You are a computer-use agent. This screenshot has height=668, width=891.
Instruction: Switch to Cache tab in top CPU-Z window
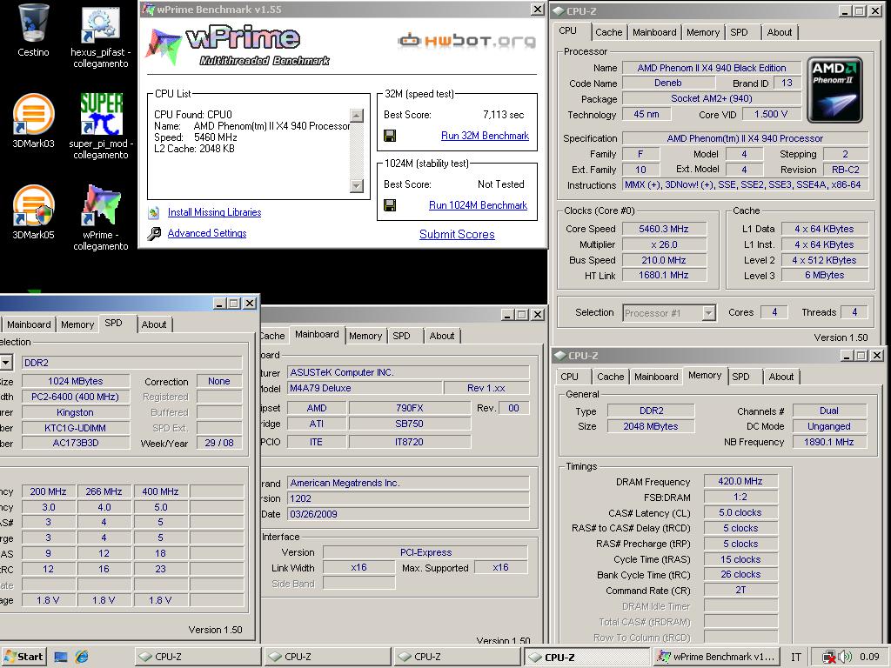[x=608, y=32]
